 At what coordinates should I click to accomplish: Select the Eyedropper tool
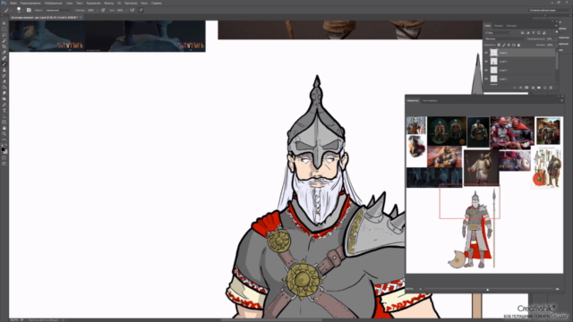pyautogui.click(x=4, y=53)
